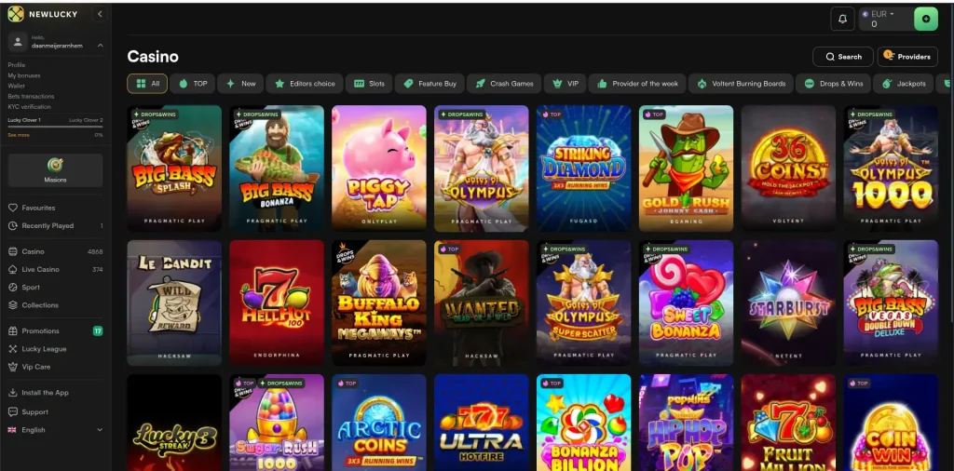Open Wallet link in sidebar
The height and width of the screenshot is (471, 954).
point(17,86)
